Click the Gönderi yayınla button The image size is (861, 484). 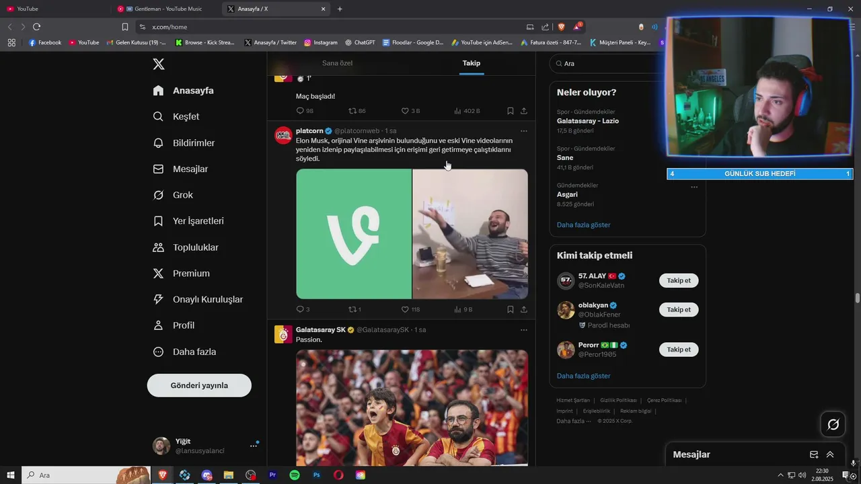click(x=199, y=385)
